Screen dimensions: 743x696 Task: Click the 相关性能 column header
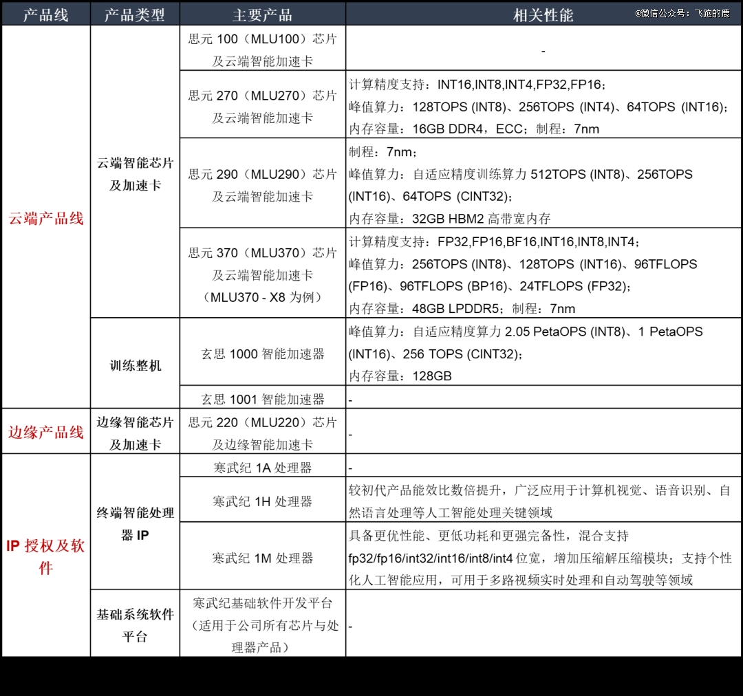coord(543,14)
